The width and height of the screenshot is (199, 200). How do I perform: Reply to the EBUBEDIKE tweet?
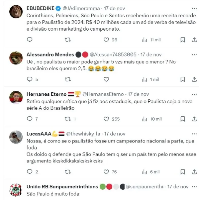click(x=30, y=40)
